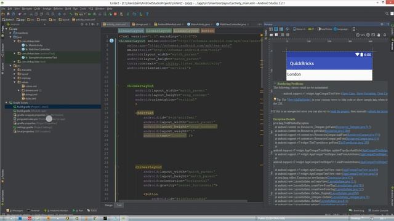The height and width of the screenshot is (221, 394).
Task: Open the Tools menu
Action: [x=83, y=9]
